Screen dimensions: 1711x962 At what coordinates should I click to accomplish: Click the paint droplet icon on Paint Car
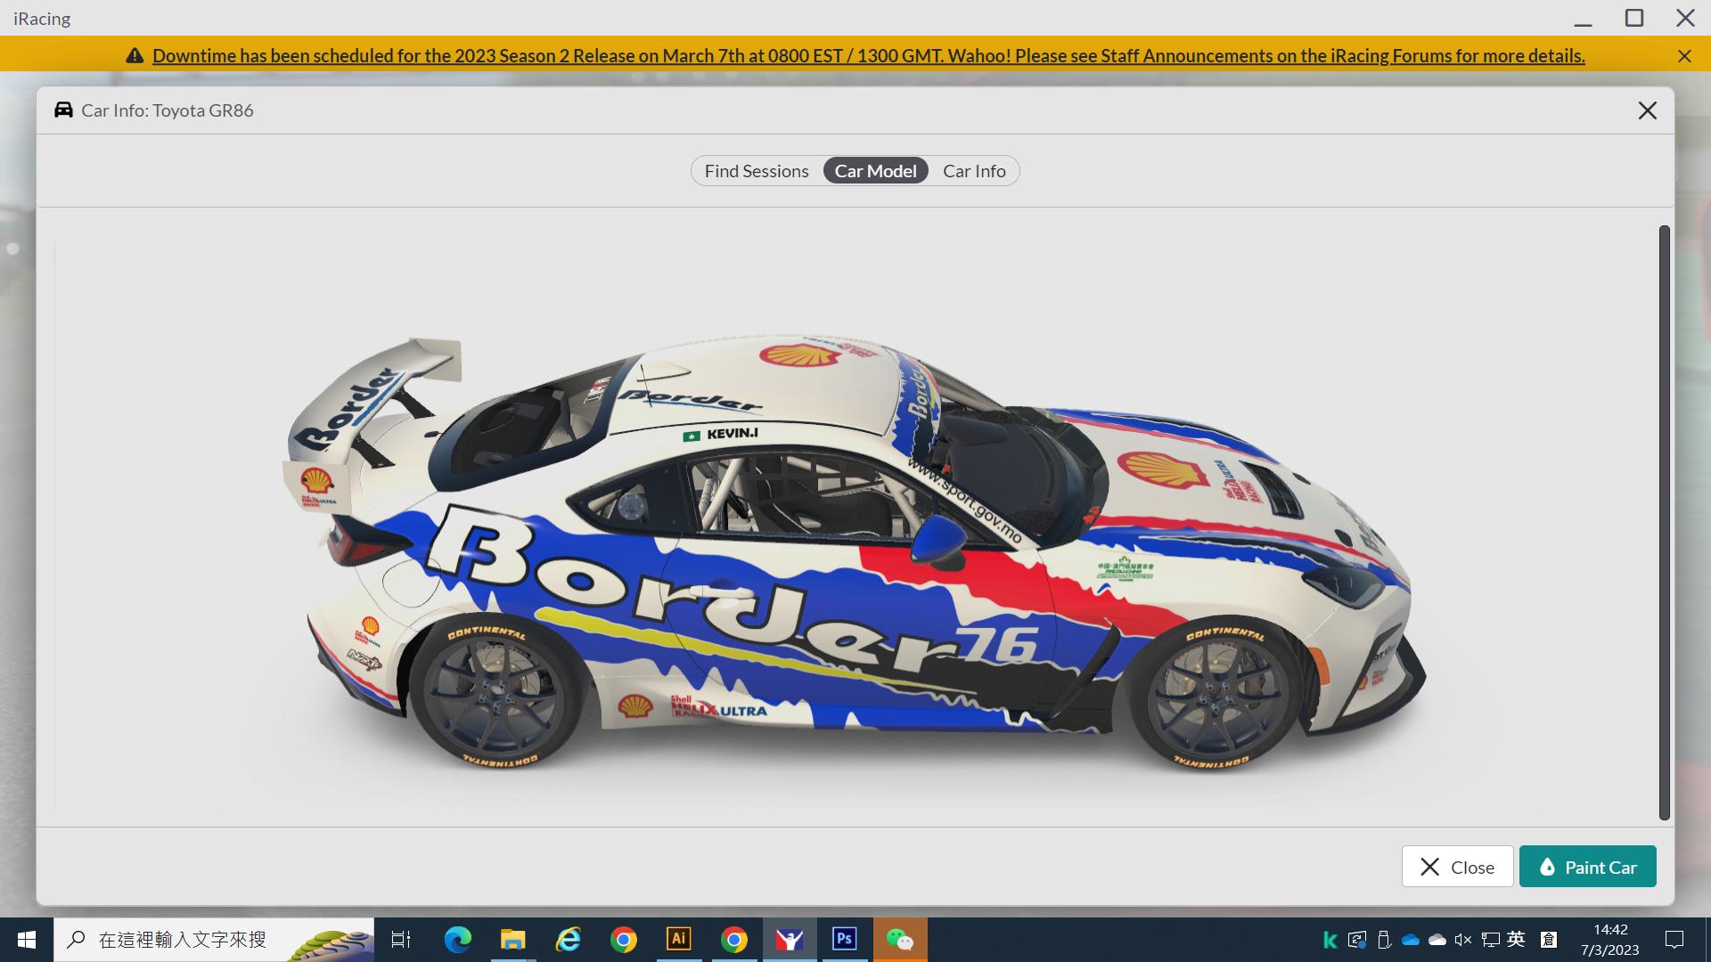point(1548,866)
